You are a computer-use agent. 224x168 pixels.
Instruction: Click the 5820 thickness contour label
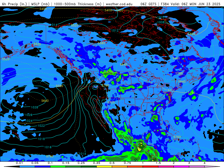click(x=111, y=102)
